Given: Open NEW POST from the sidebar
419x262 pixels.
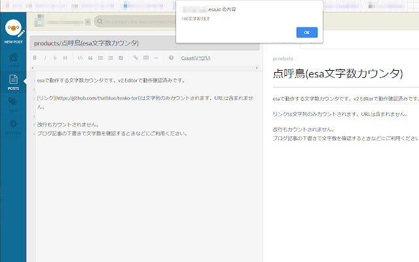Looking at the screenshot, I should [13, 33].
